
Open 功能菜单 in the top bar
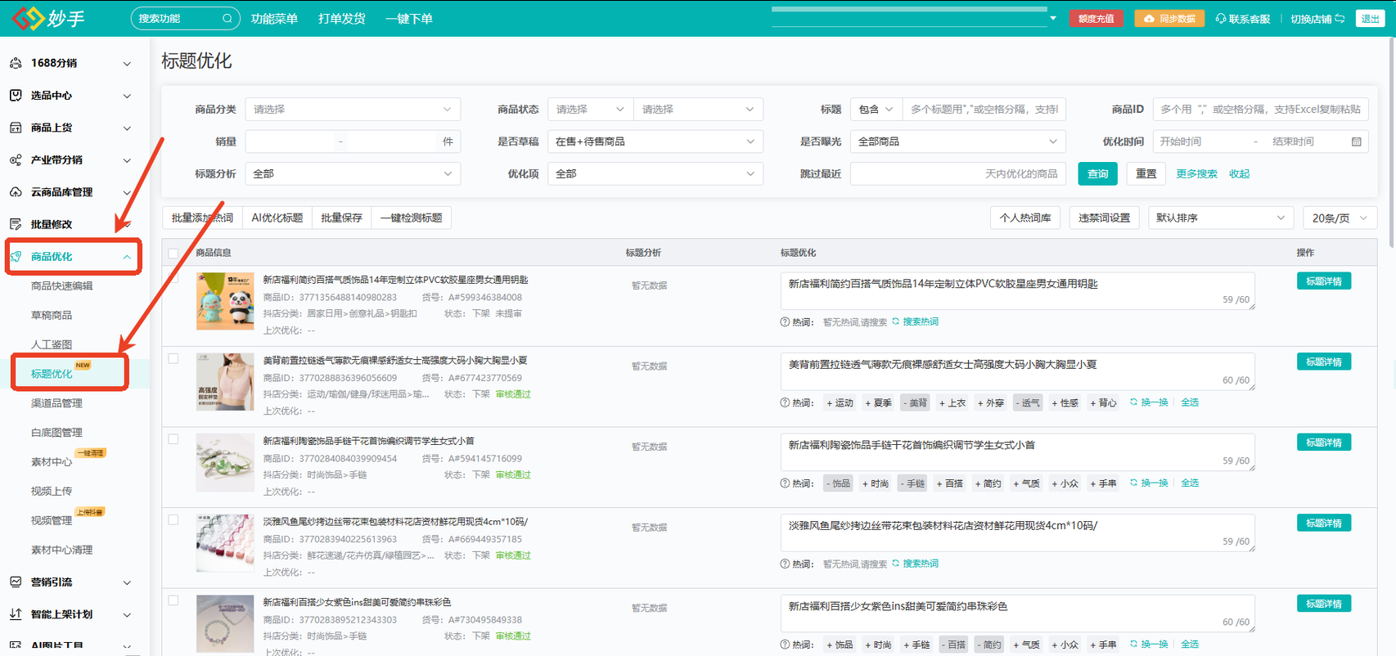point(274,18)
